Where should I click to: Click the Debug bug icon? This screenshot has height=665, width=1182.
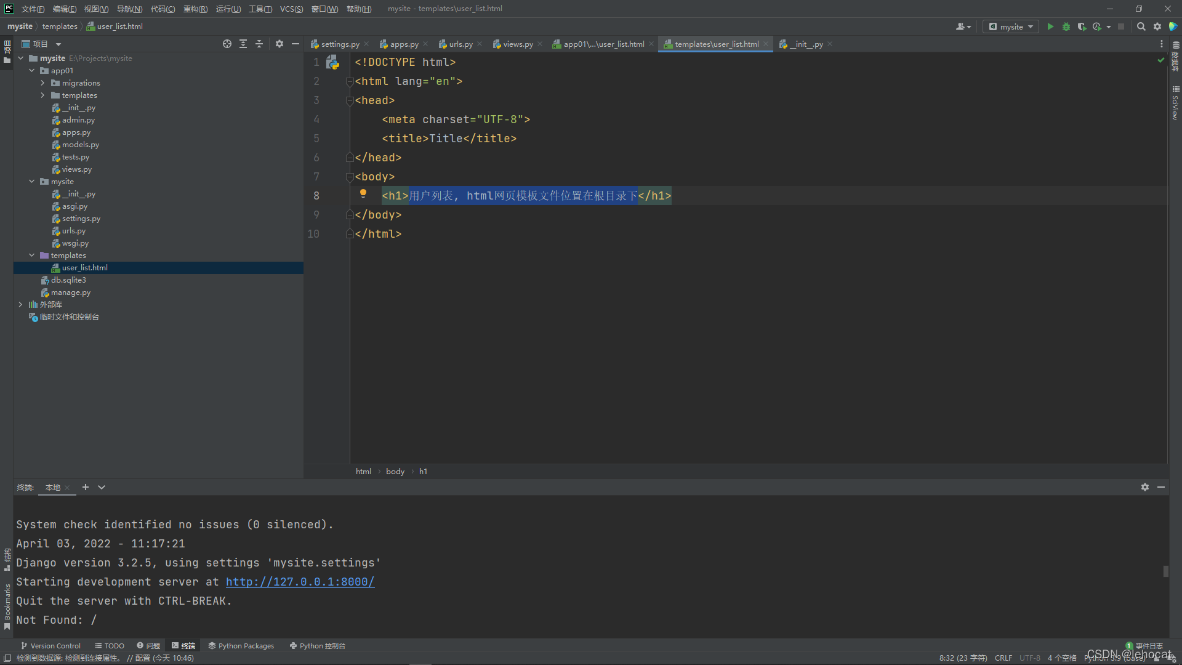(x=1066, y=26)
